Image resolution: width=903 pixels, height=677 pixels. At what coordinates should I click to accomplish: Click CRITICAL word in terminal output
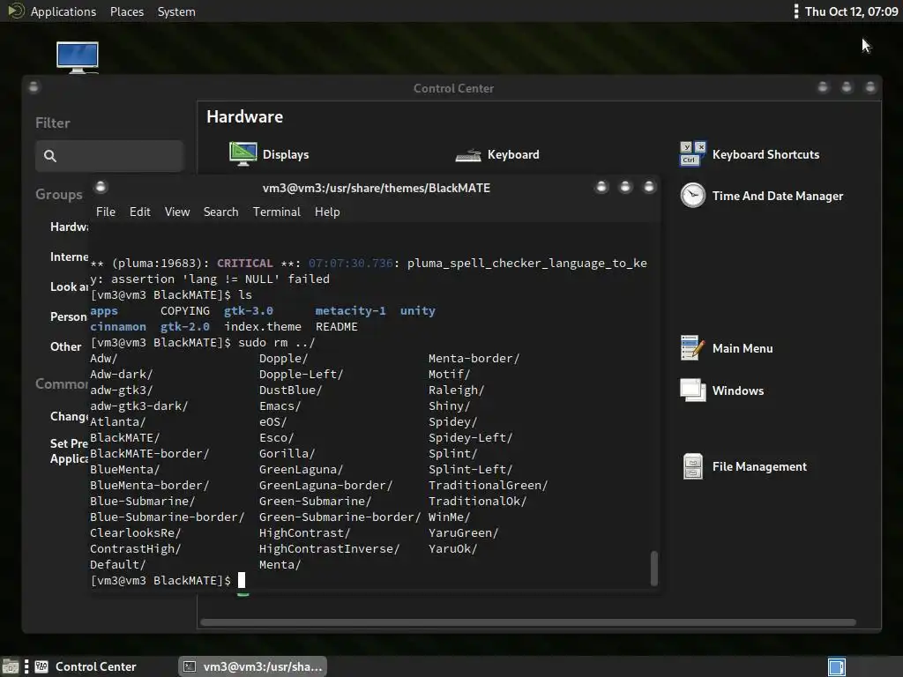point(245,263)
